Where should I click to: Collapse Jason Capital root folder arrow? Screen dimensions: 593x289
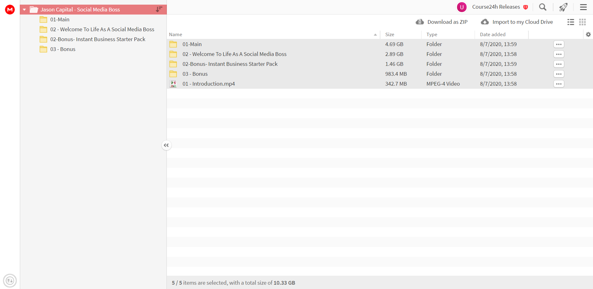pyautogui.click(x=24, y=10)
